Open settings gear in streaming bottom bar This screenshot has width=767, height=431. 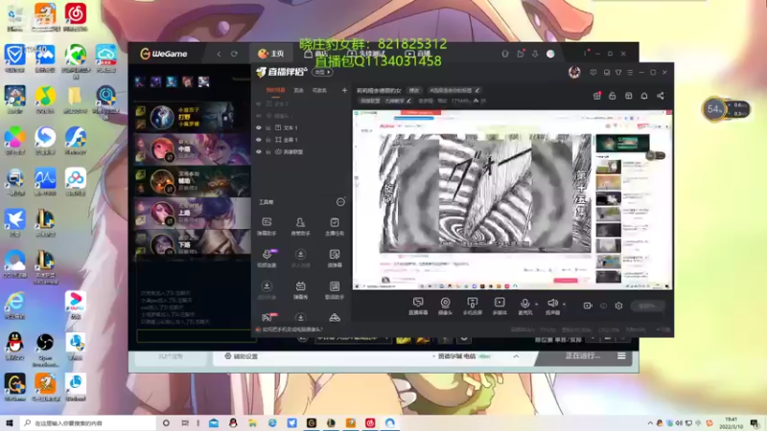tap(618, 306)
